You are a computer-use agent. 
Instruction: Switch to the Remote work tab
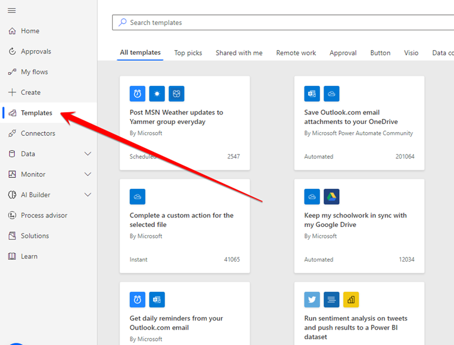point(296,53)
